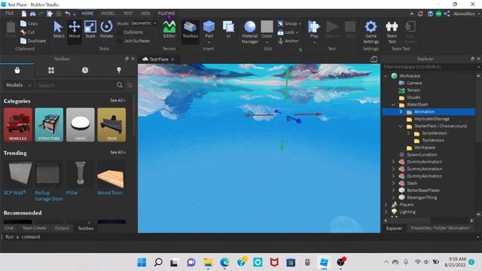The image size is (482, 271).
Task: Switch to the TEST ribbon tab
Action: click(x=128, y=14)
